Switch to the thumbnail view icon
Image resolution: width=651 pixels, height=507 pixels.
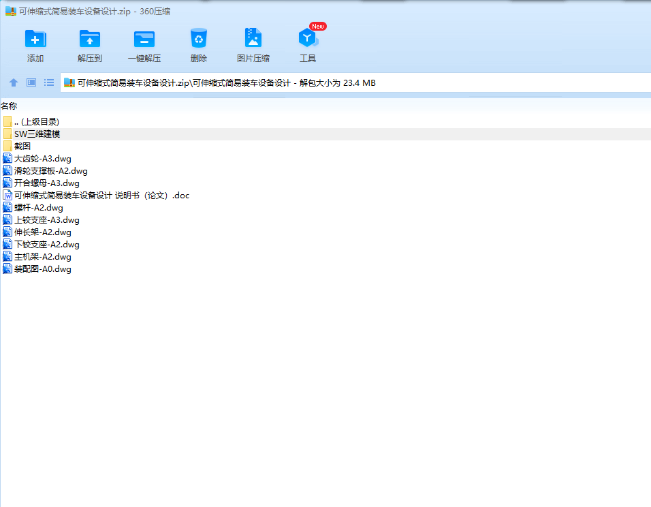coord(31,82)
